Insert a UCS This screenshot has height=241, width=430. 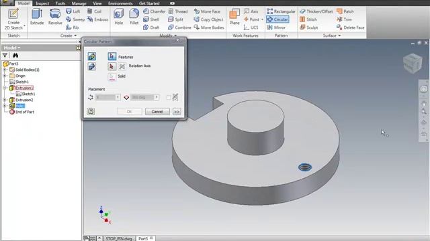tap(251, 27)
